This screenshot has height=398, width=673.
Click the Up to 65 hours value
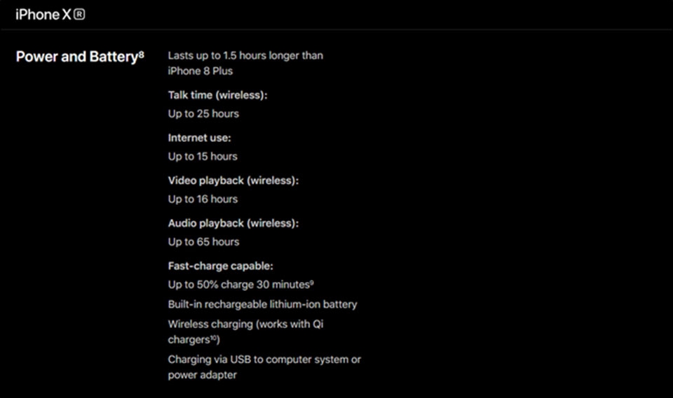pyautogui.click(x=203, y=242)
